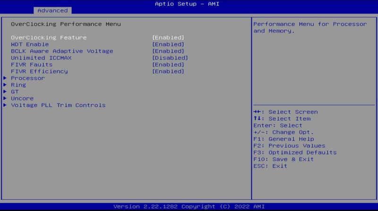Screen dimensions: 378x211
Task: Click the arrow beside Uncore submenu
Action: (x=5, y=98)
